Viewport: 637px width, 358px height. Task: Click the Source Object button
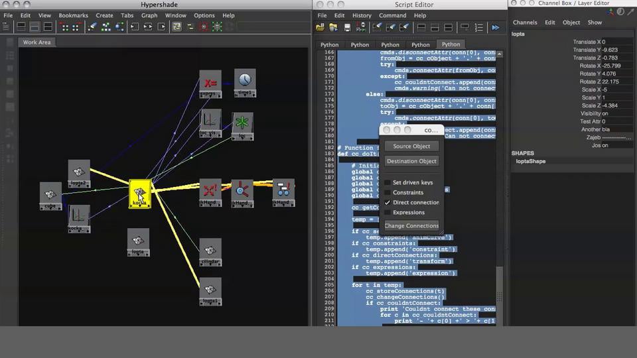(x=411, y=146)
